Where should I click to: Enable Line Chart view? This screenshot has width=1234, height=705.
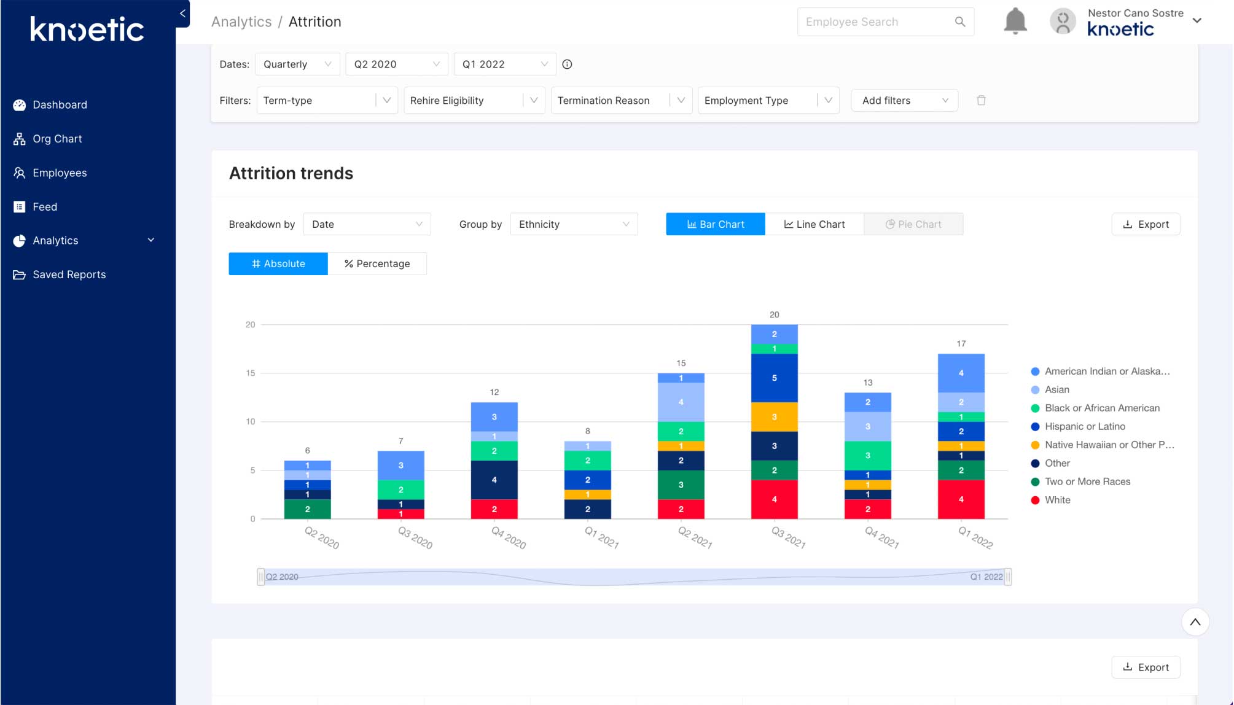[x=814, y=224]
